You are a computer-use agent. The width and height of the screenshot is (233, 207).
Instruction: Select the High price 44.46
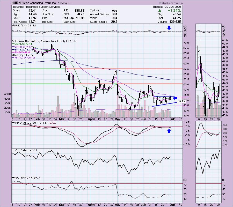click(33, 14)
